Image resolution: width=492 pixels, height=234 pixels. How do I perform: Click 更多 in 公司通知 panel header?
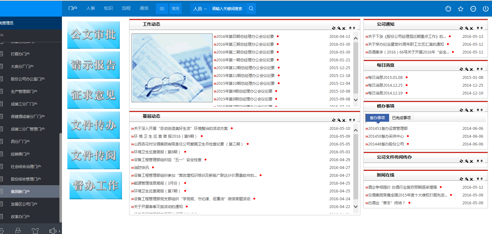480,28
